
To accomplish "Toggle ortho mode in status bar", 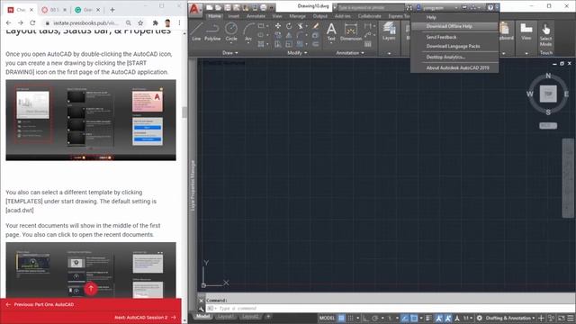I will (365, 318).
